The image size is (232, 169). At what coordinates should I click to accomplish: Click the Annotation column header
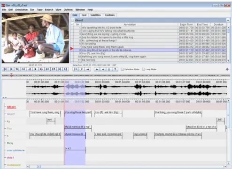point(130,24)
